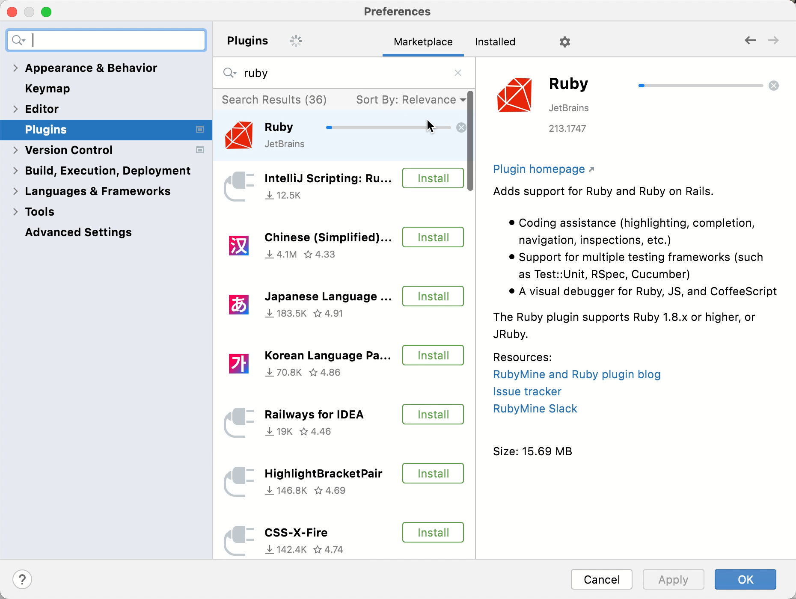Select Japanese Language pack icon
The height and width of the screenshot is (599, 796).
click(239, 305)
